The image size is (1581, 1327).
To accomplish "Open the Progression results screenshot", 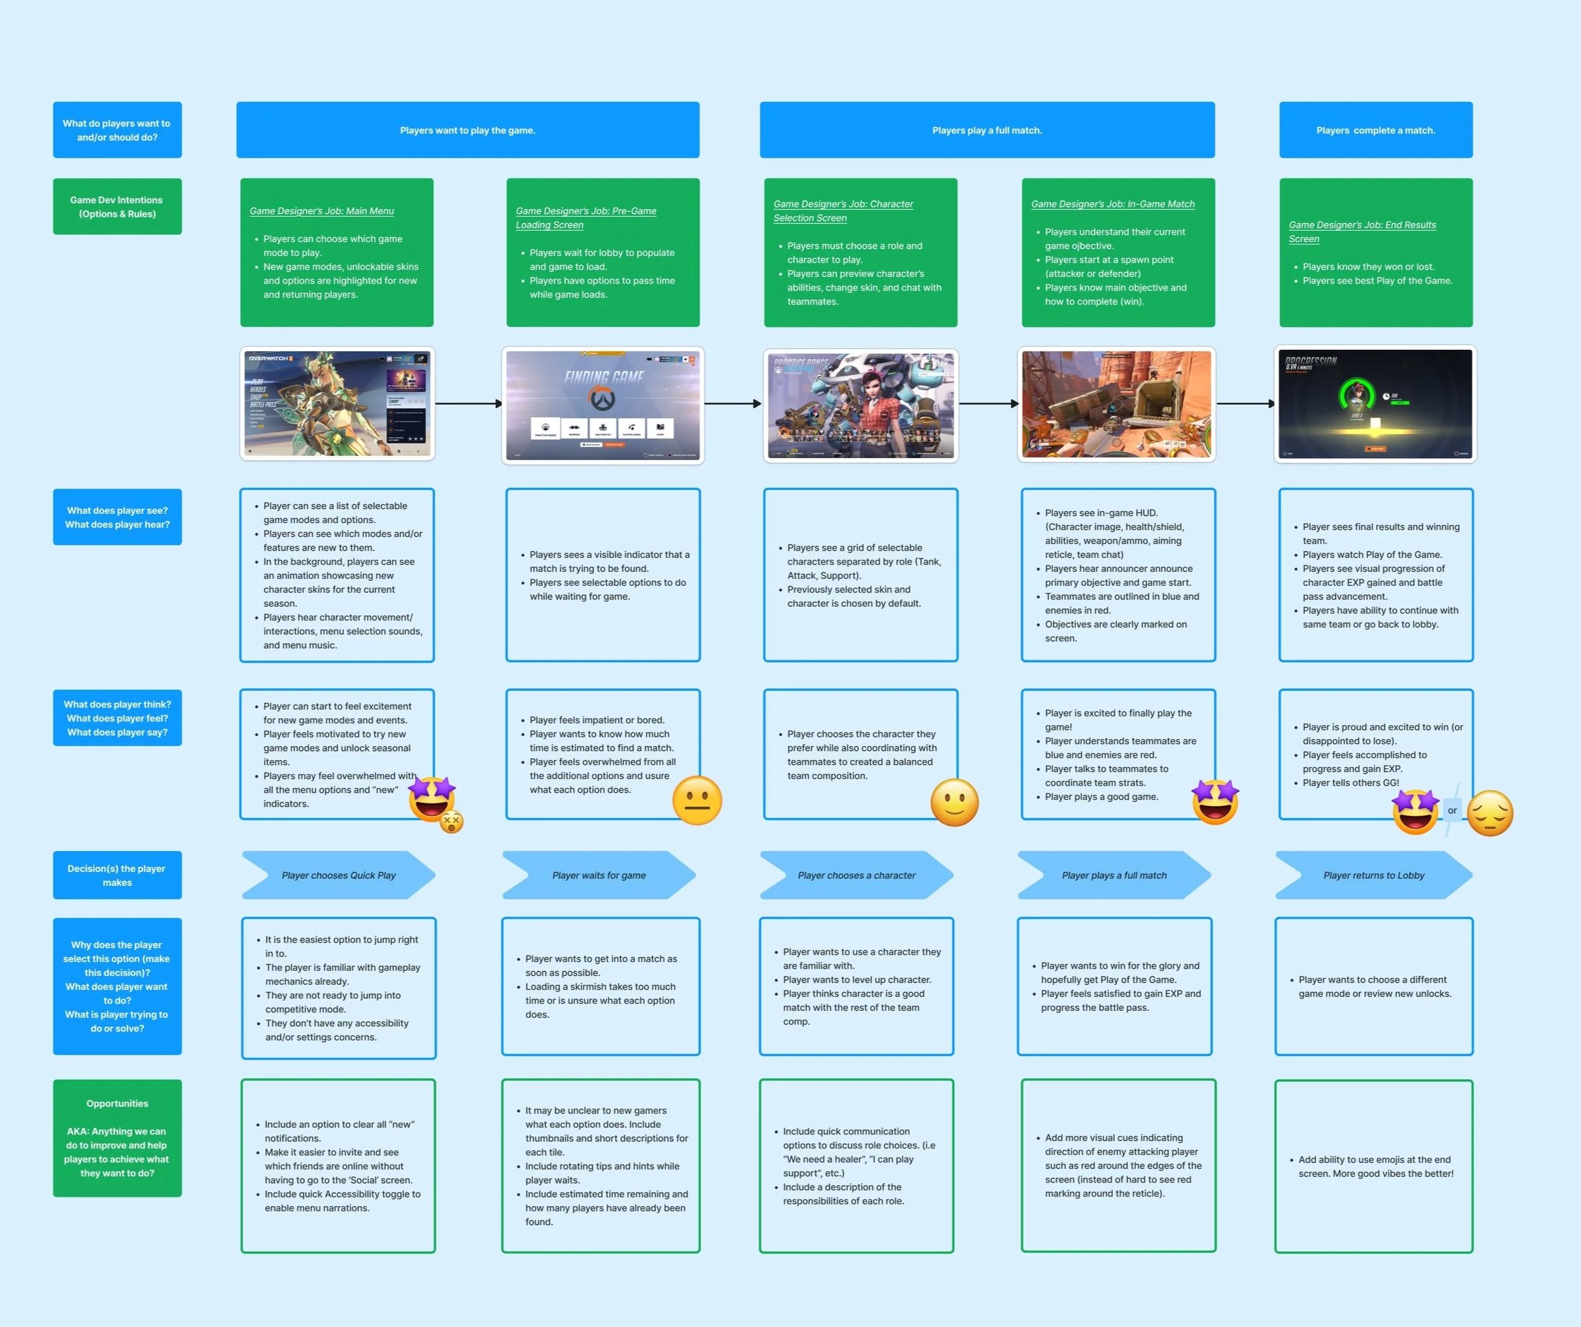I will coord(1375,404).
